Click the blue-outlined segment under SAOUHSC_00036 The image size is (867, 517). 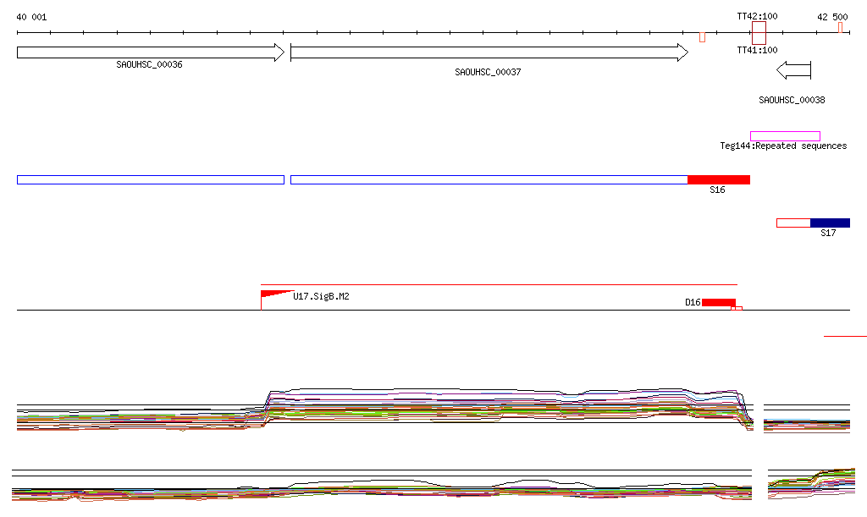coord(150,179)
